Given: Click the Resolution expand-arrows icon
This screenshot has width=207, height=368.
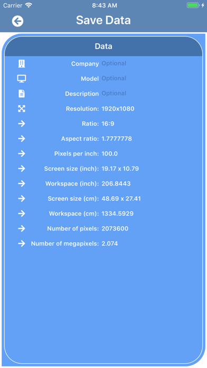Looking at the screenshot, I should click(x=22, y=109).
